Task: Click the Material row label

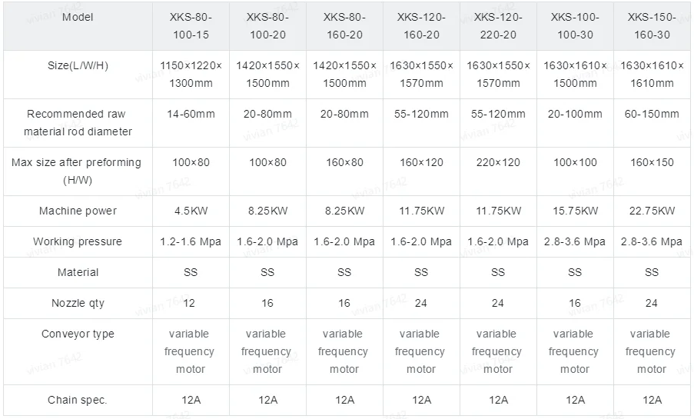Action: coord(78,272)
